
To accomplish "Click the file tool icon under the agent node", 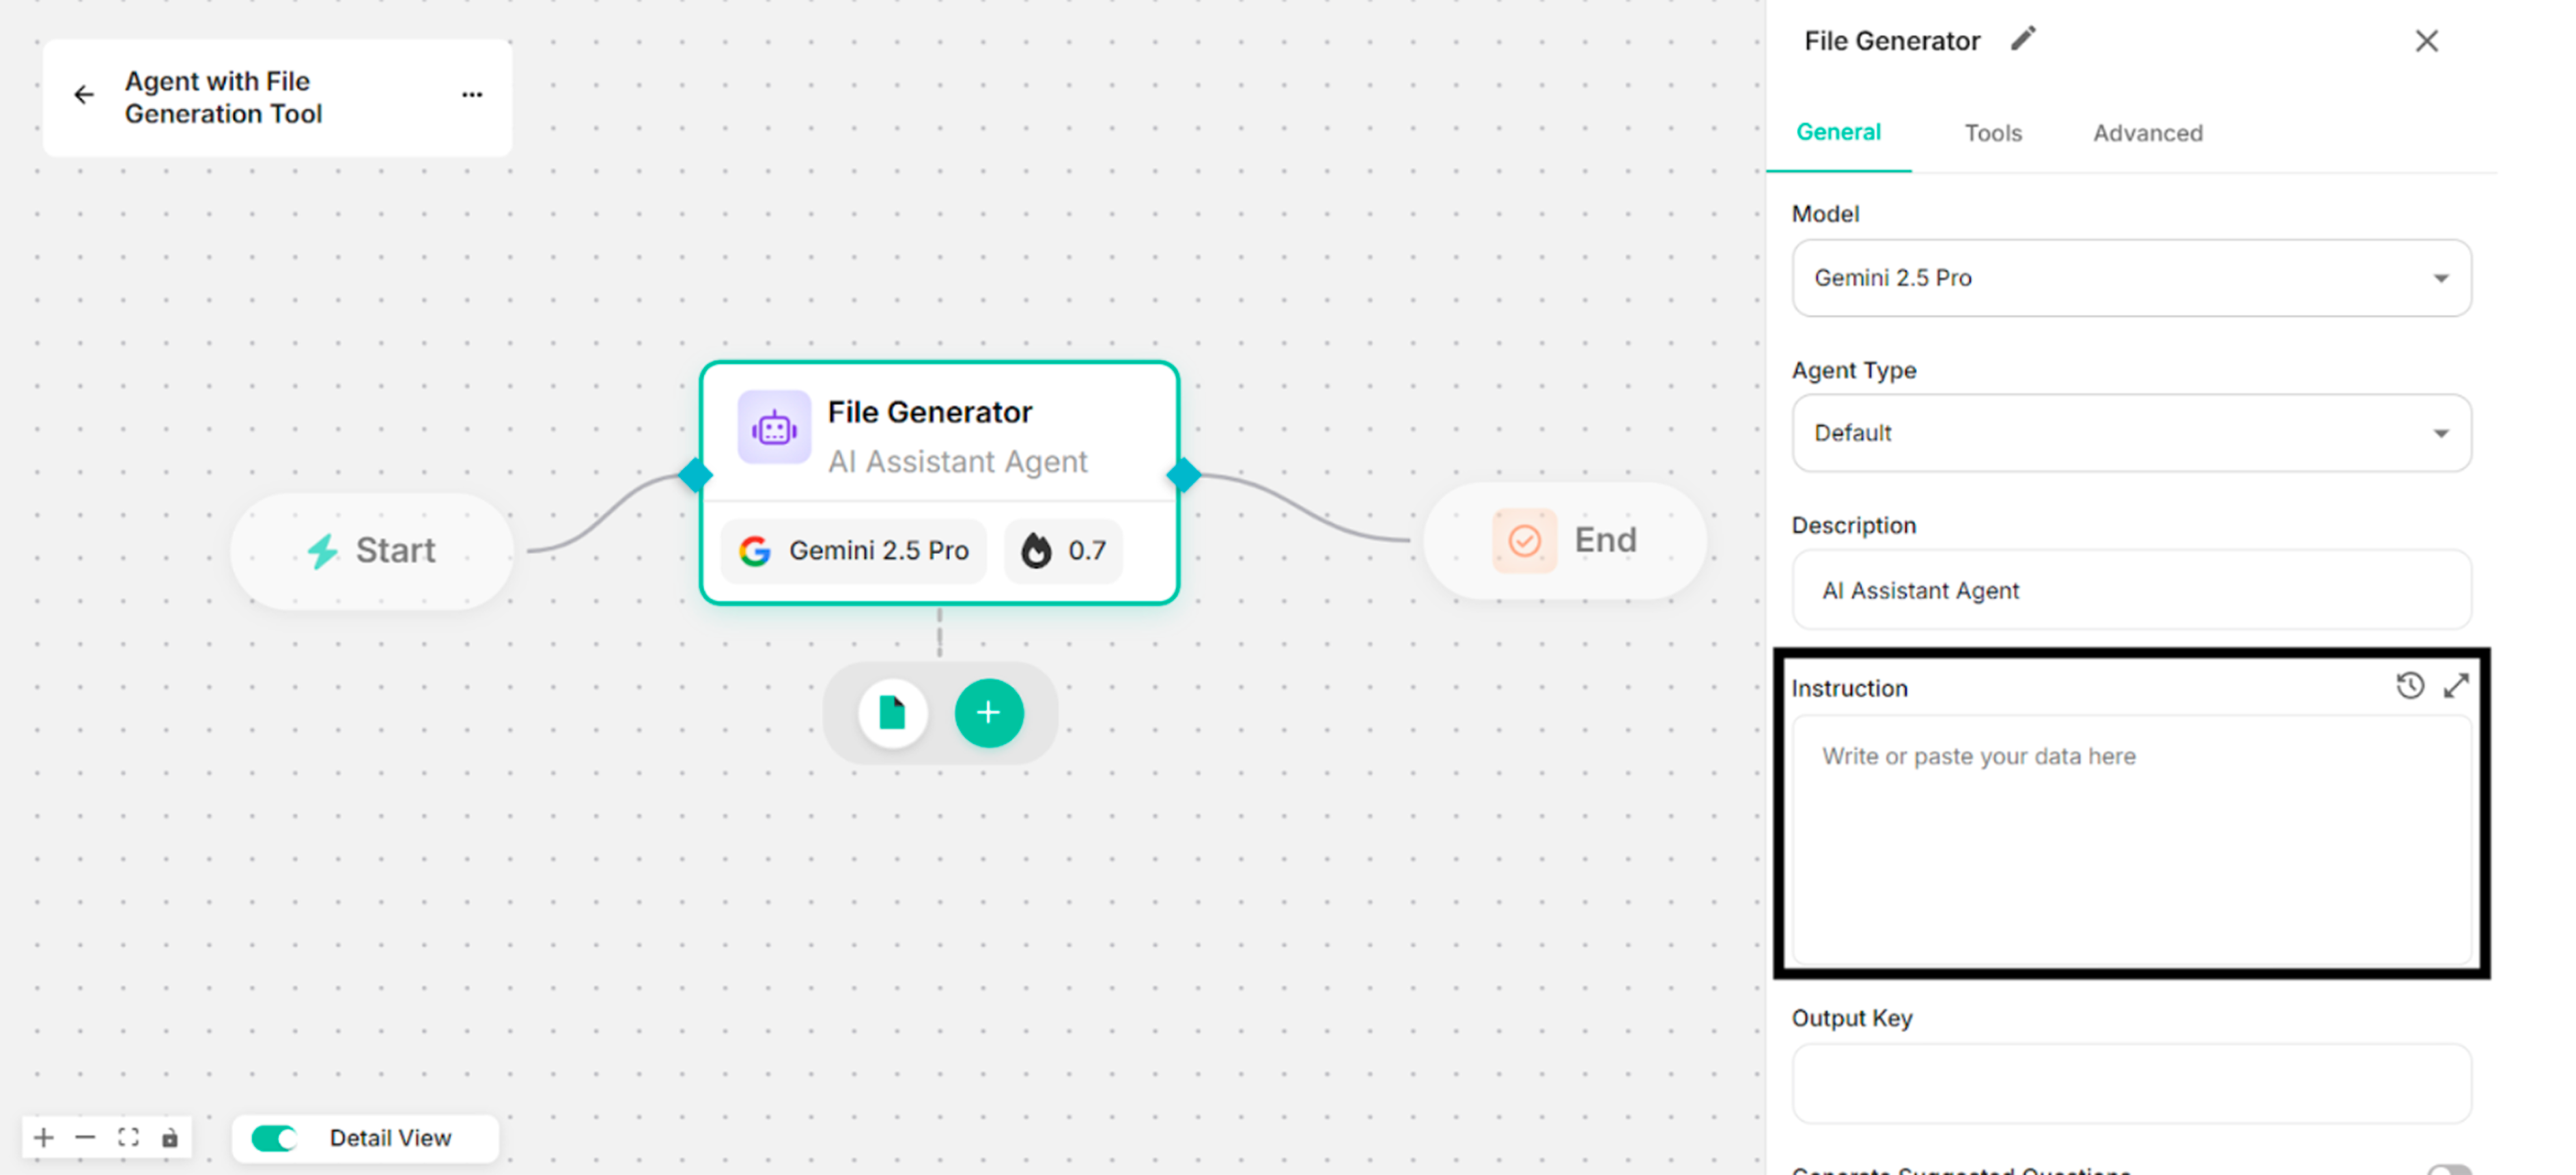I will click(x=892, y=713).
